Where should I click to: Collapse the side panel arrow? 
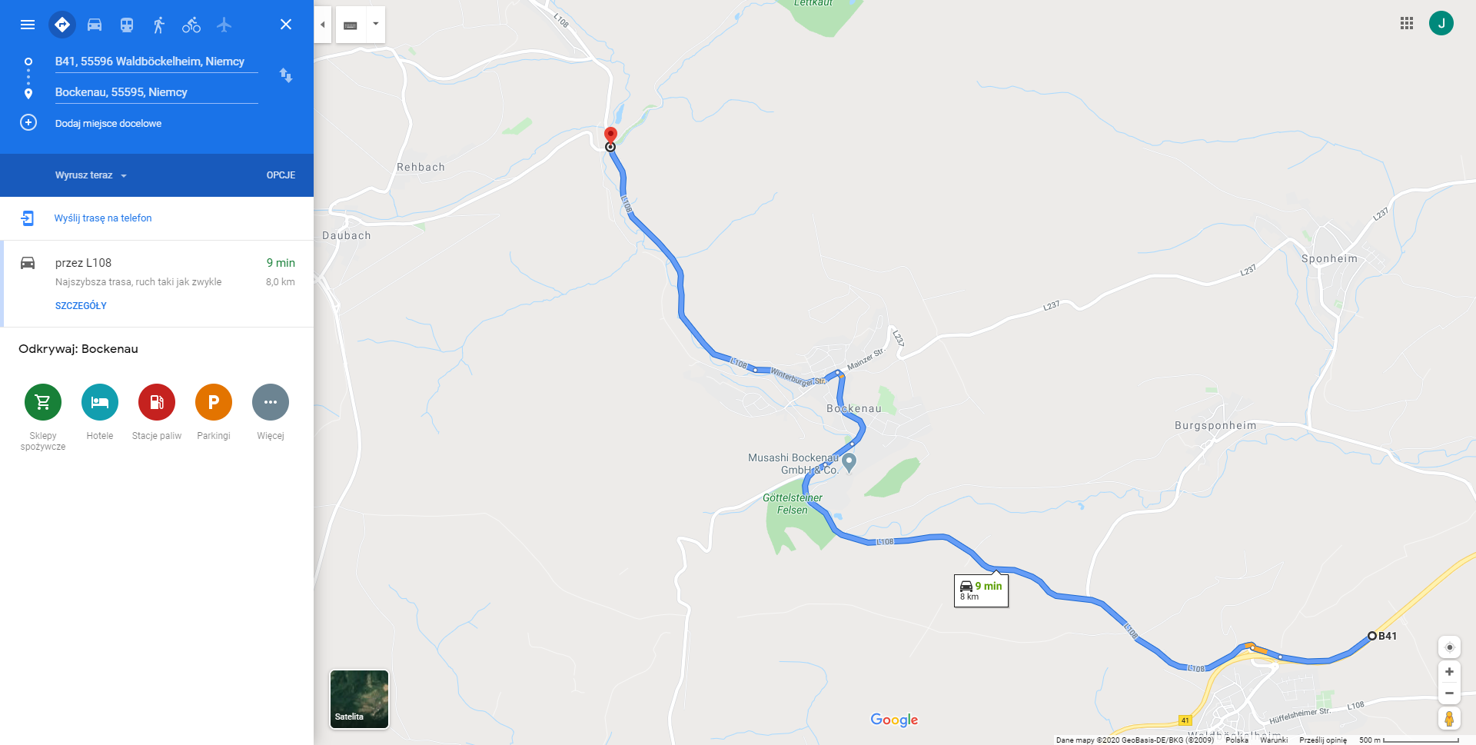323,25
